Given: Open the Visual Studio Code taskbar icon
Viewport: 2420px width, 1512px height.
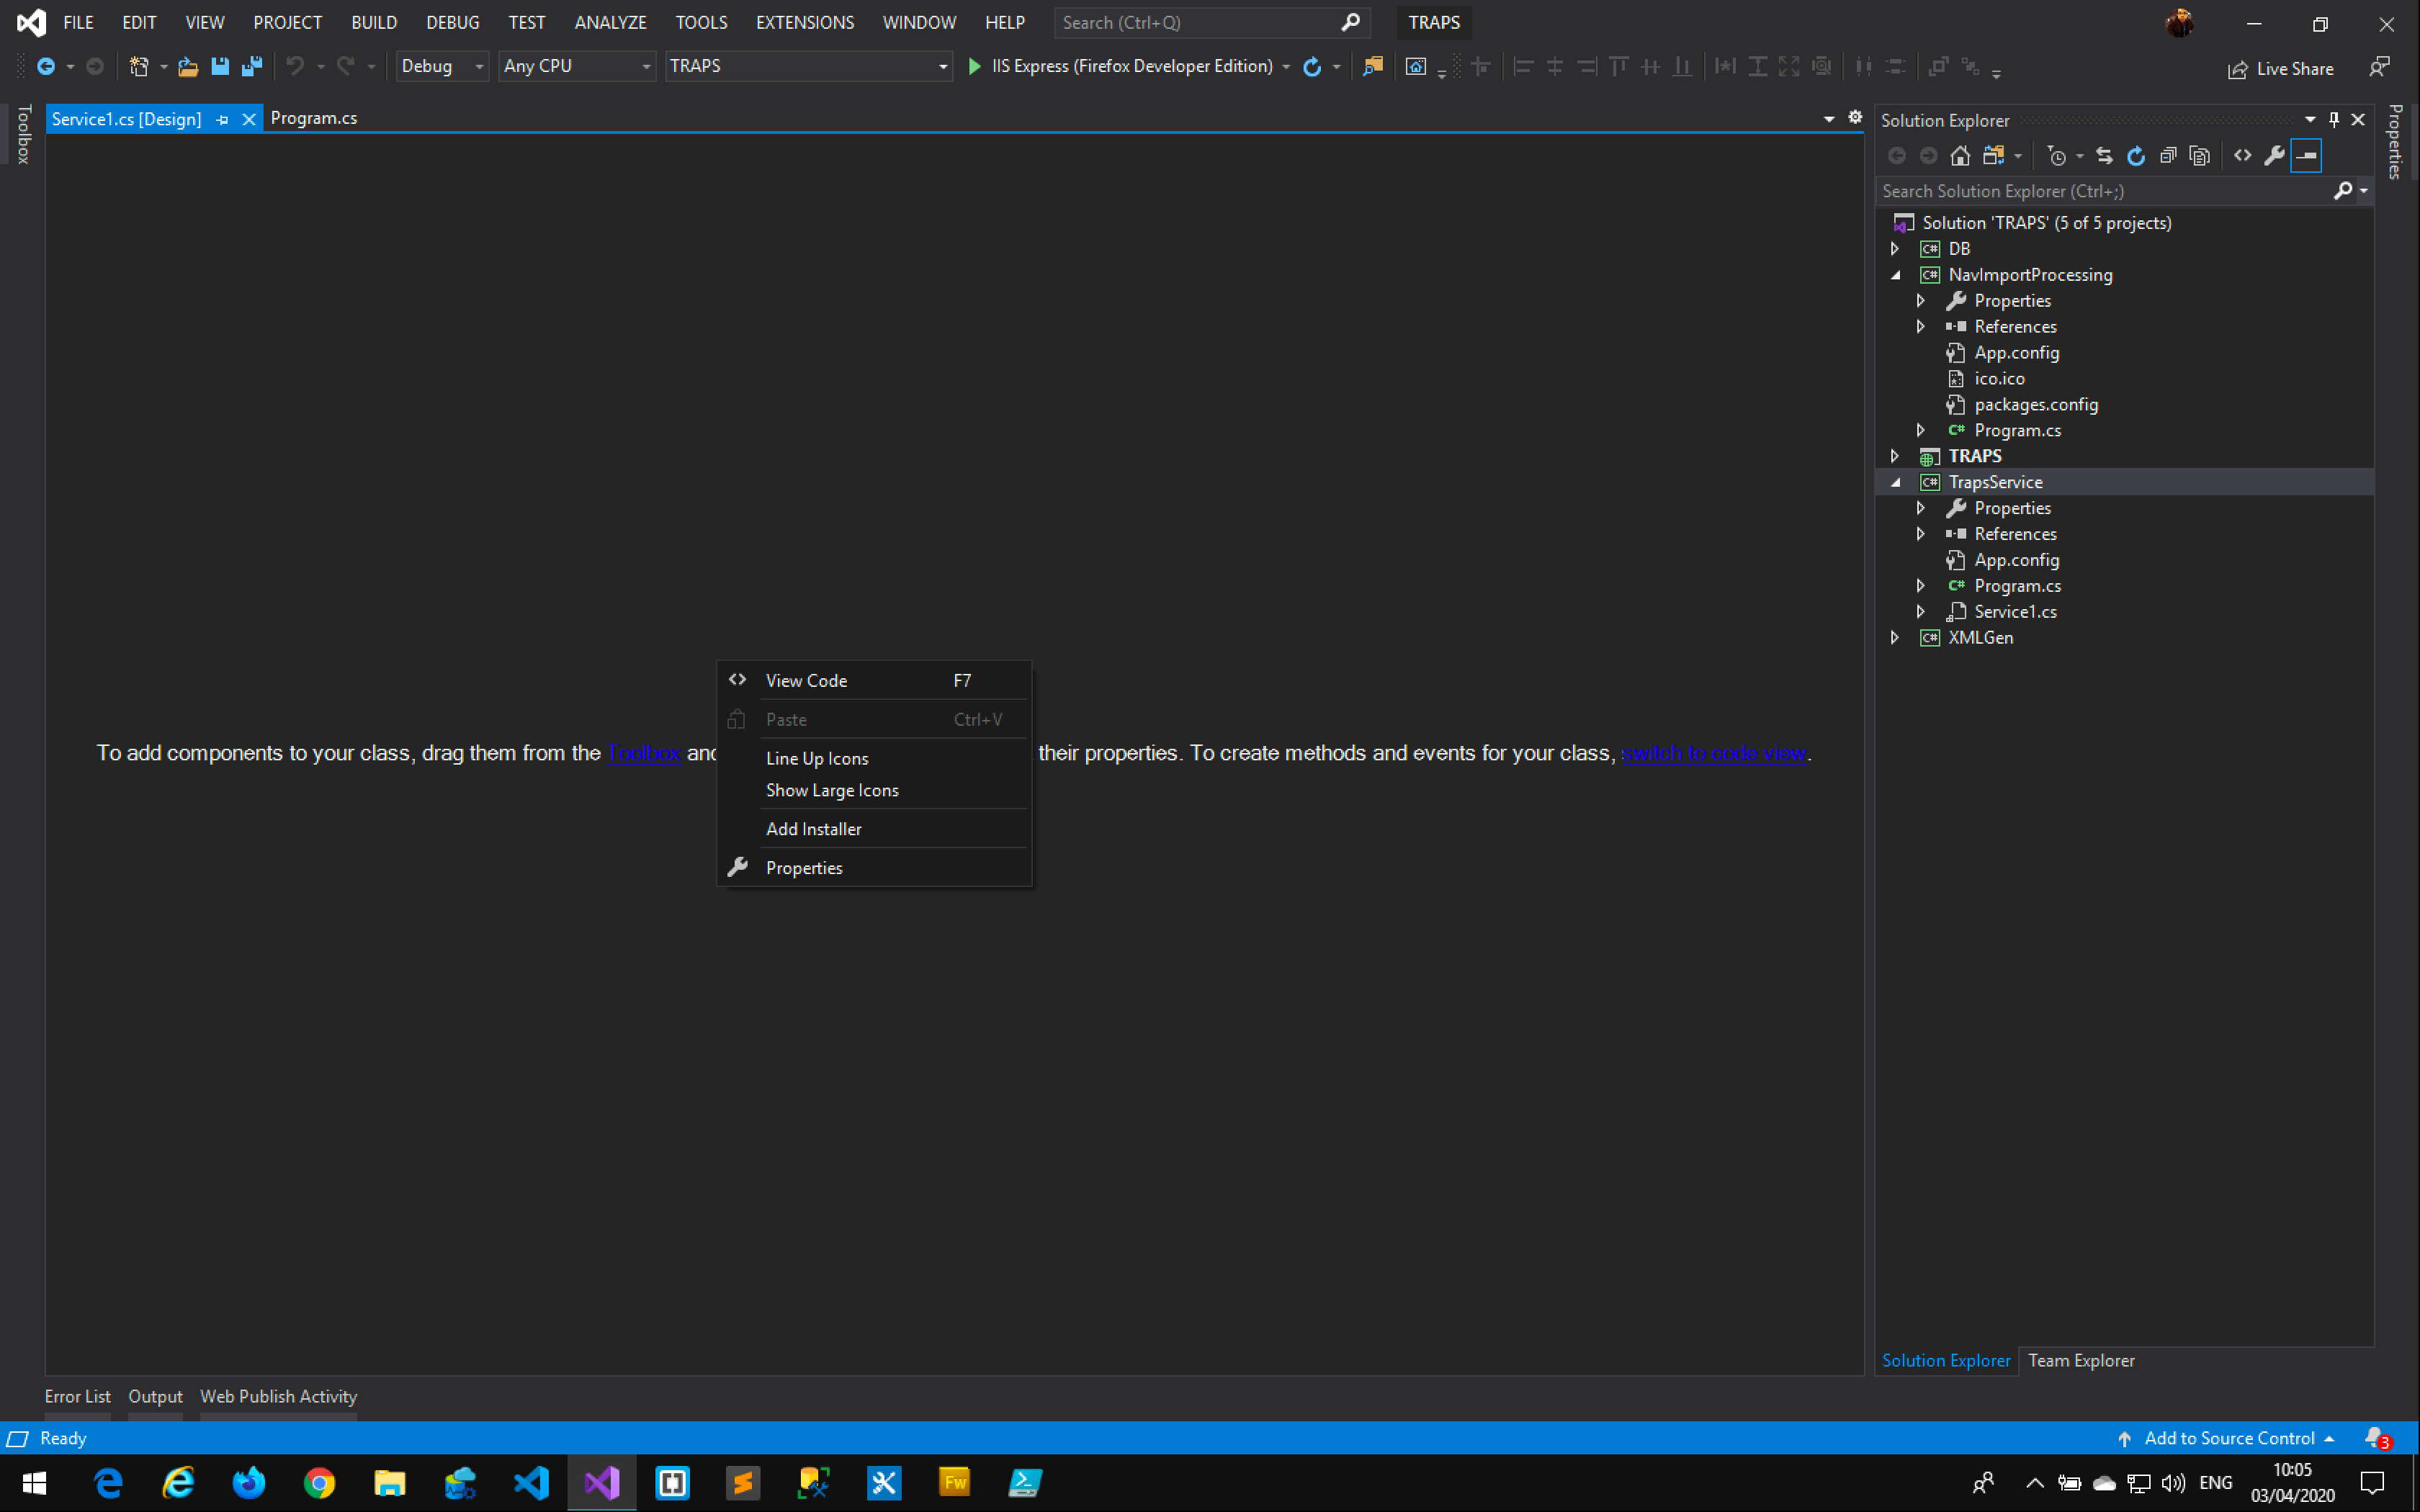Looking at the screenshot, I should tap(531, 1482).
